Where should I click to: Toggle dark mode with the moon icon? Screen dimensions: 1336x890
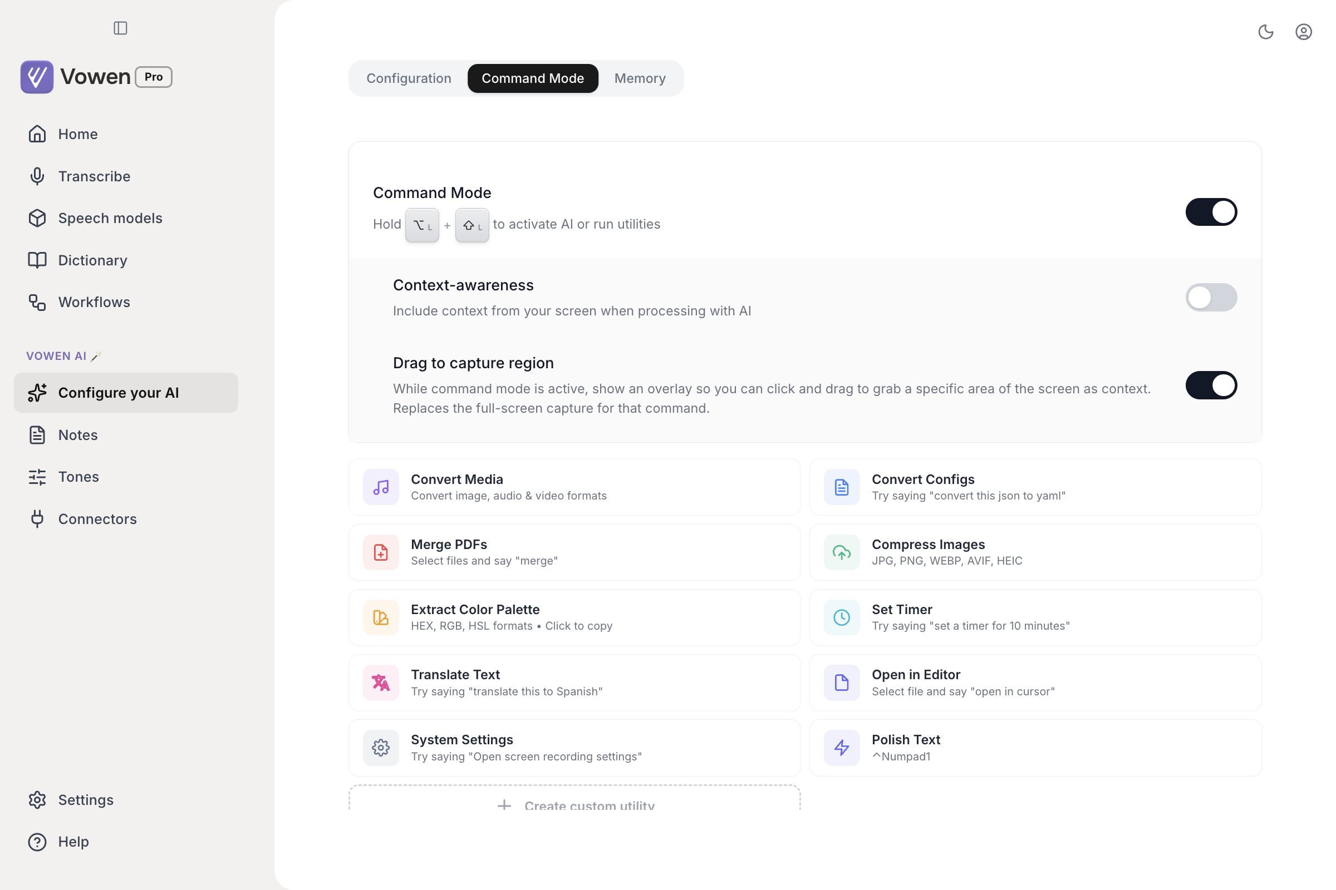click(1265, 32)
